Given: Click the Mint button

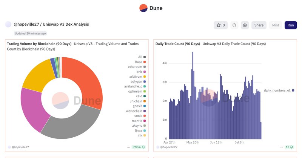Looking at the screenshot, I should pyautogui.click(x=276, y=25).
